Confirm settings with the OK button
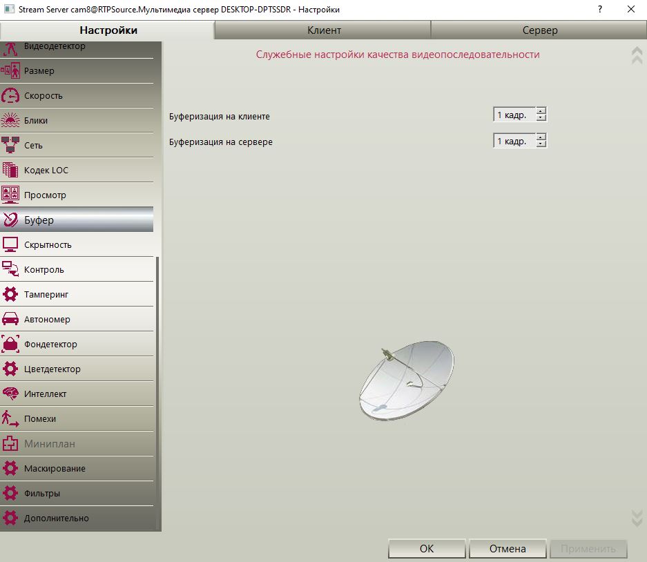The height and width of the screenshot is (562, 647). (427, 549)
